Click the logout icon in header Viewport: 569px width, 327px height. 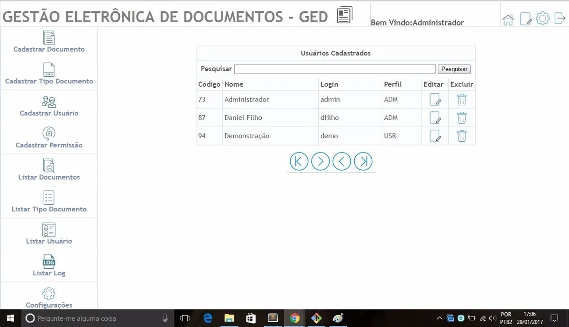(560, 19)
